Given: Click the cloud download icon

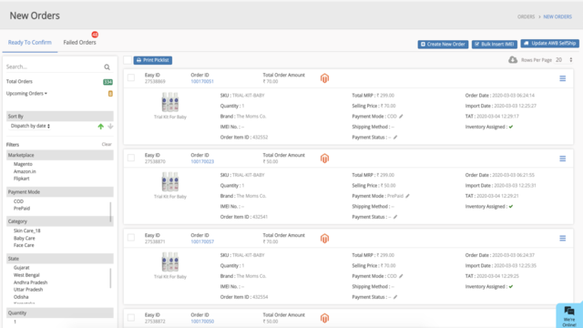Looking at the screenshot, I should [513, 60].
